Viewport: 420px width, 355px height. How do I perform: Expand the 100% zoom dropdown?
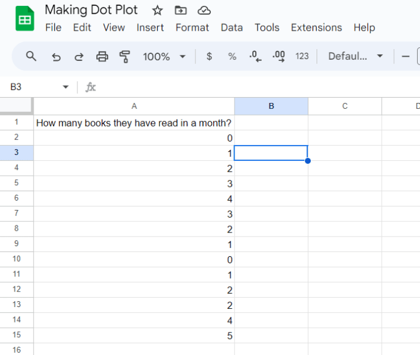point(164,56)
